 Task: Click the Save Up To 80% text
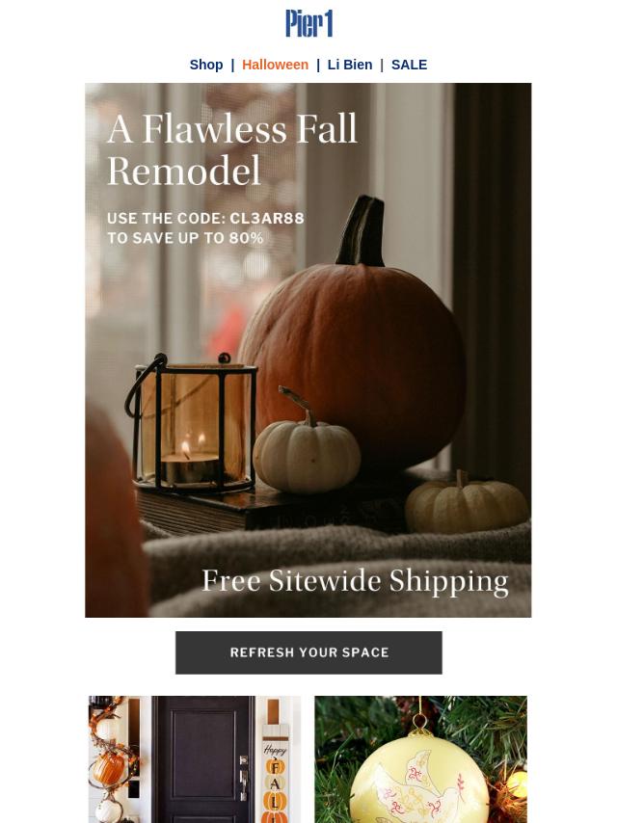[185, 238]
